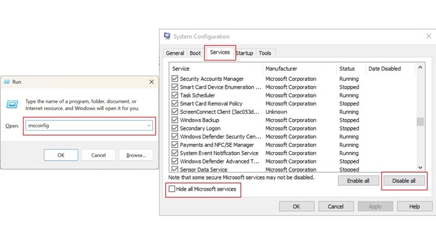Click OK in the Run dialog
Image resolution: width=436 pixels, height=245 pixels.
[x=61, y=155]
